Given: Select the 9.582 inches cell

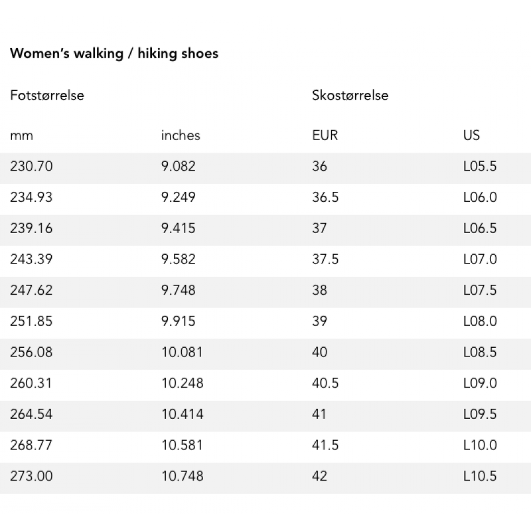Looking at the screenshot, I should click(x=178, y=259).
